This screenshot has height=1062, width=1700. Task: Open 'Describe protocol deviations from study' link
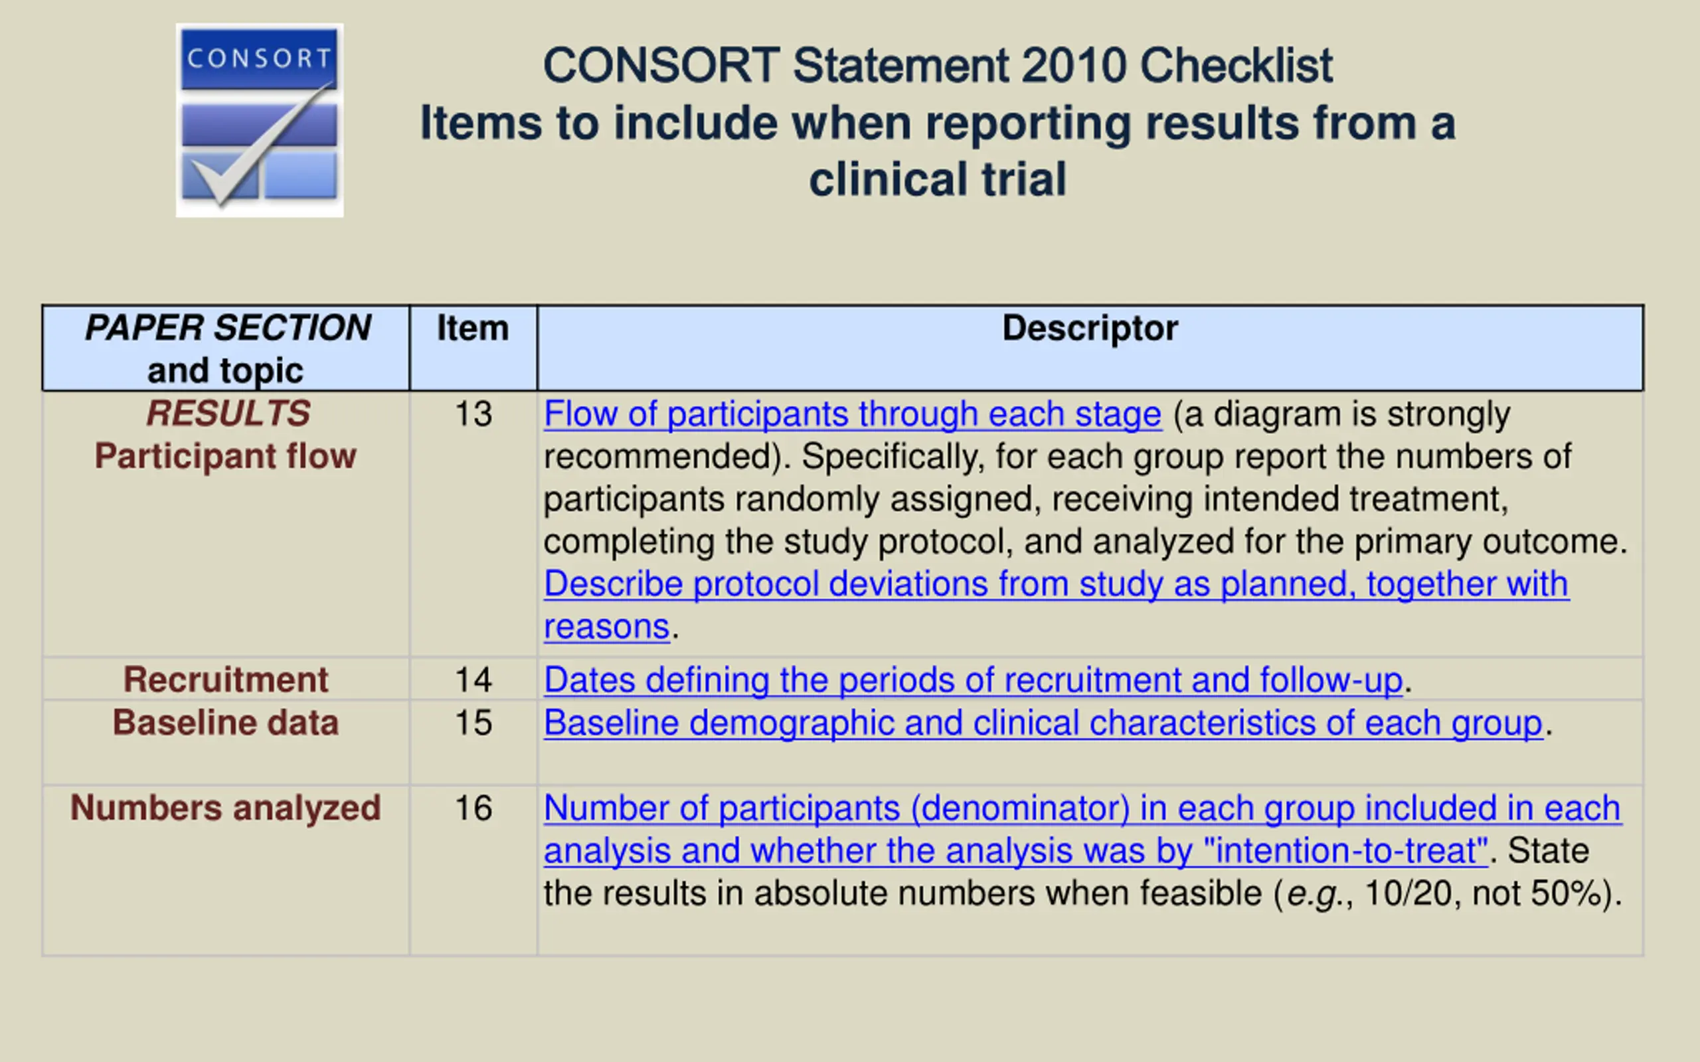click(x=1057, y=583)
